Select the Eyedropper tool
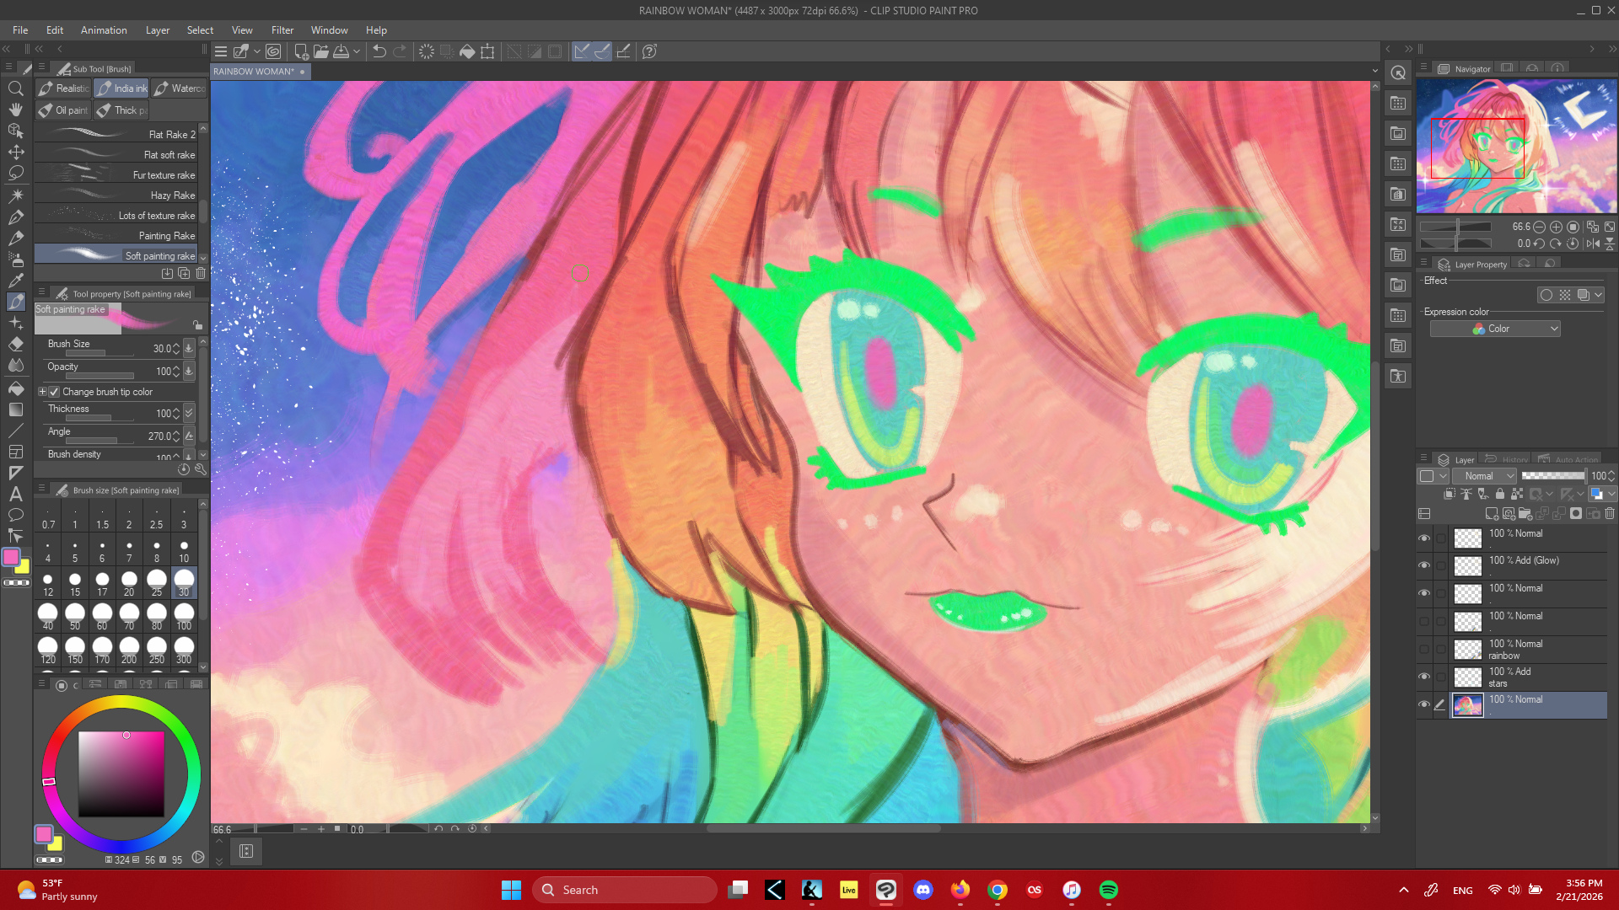This screenshot has width=1619, height=910. point(15,280)
